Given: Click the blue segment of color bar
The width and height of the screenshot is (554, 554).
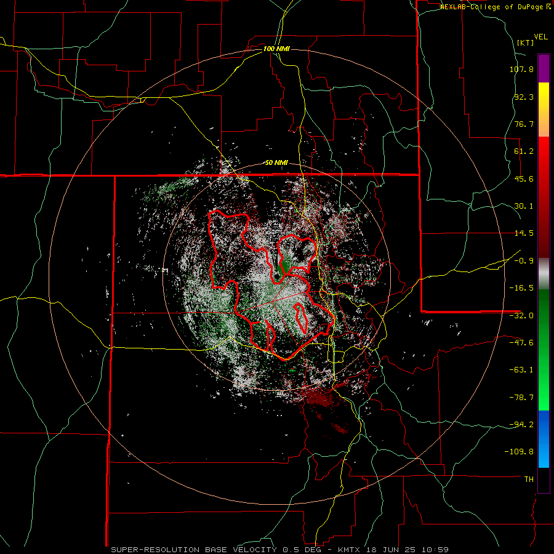Looking at the screenshot, I should pos(544,439).
